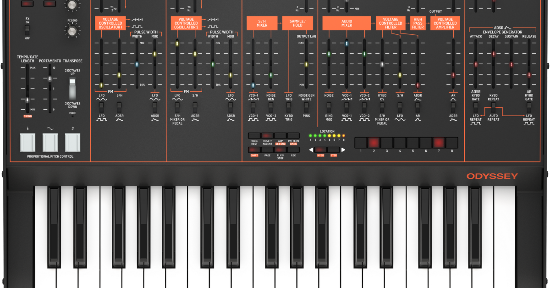Click the Output Lag slider

click(x=306, y=64)
